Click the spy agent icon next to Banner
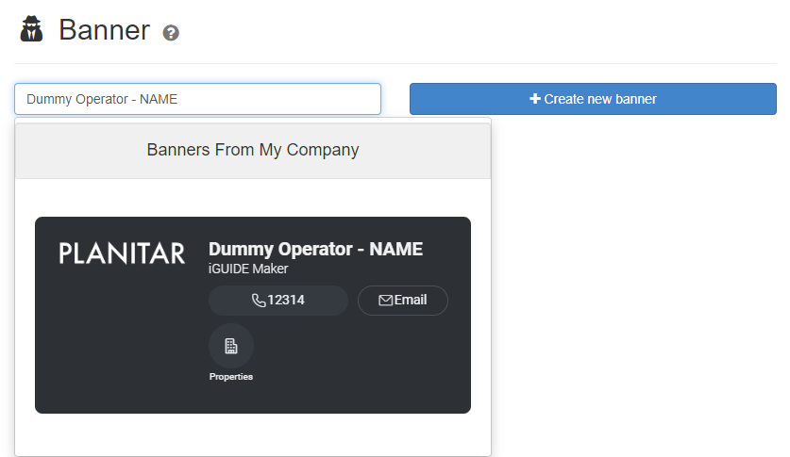The image size is (790, 457). 32,28
